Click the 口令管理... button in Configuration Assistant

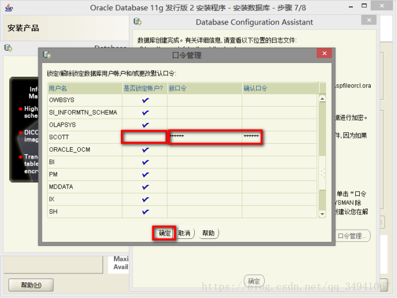[352, 236]
